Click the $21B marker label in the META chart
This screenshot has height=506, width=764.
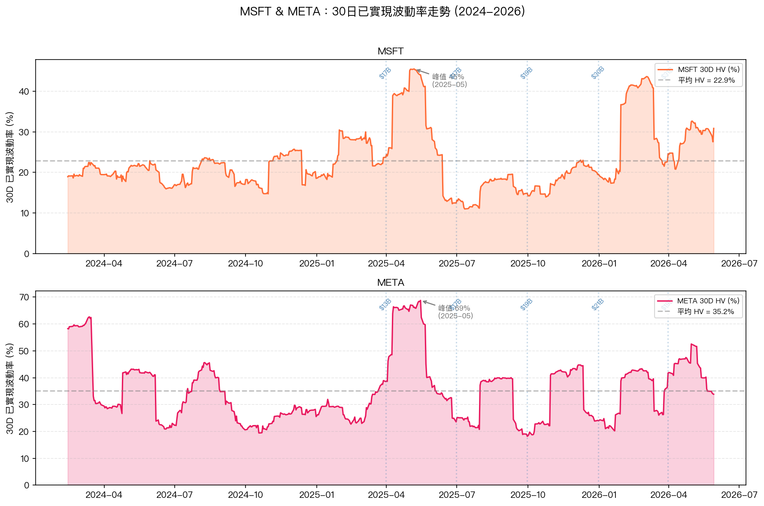[x=597, y=305]
